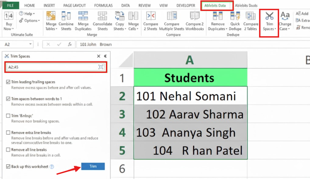Click the blue Trim button

[x=93, y=166]
